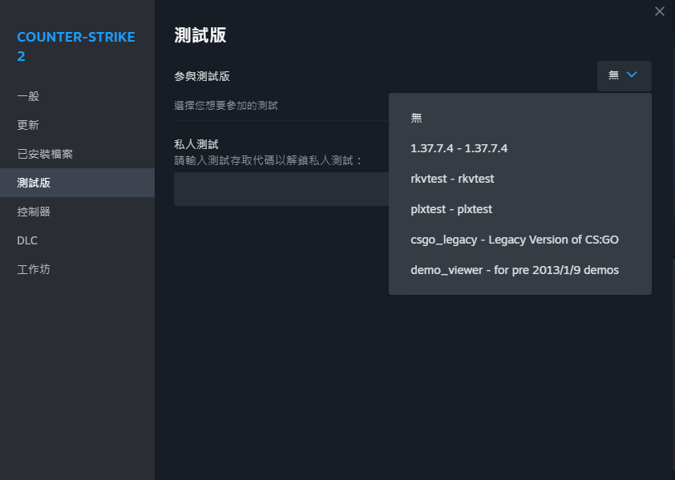Screen dimensions: 675x480
Task: Select csgo_legacy Legacy Version of CS:GO
Action: (x=507, y=239)
